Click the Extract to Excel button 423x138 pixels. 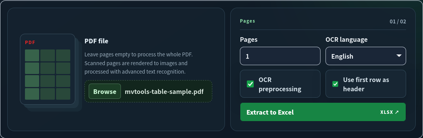pyautogui.click(x=323, y=112)
